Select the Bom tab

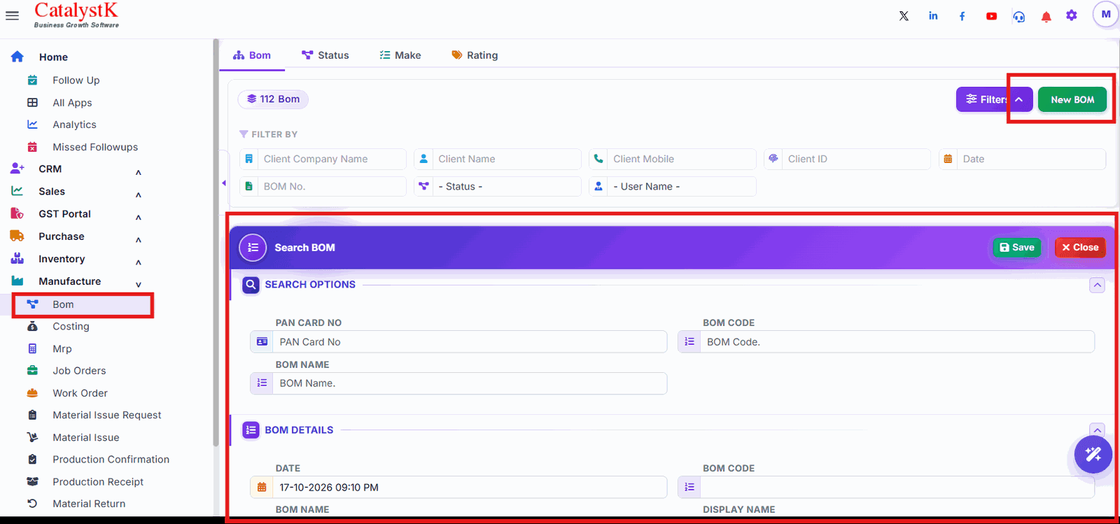pos(252,55)
